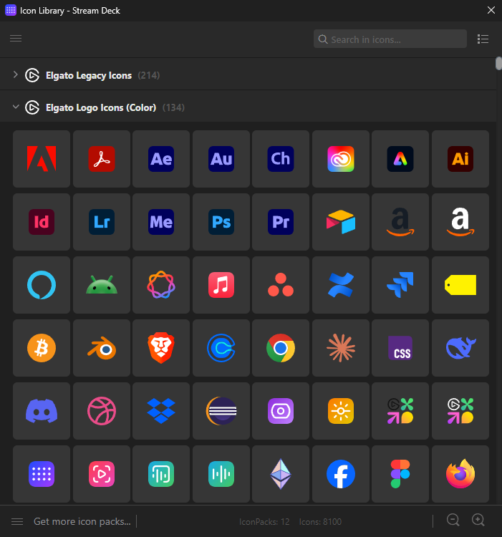Click Get more icon packs link
Image resolution: width=502 pixels, height=537 pixels.
[82, 521]
